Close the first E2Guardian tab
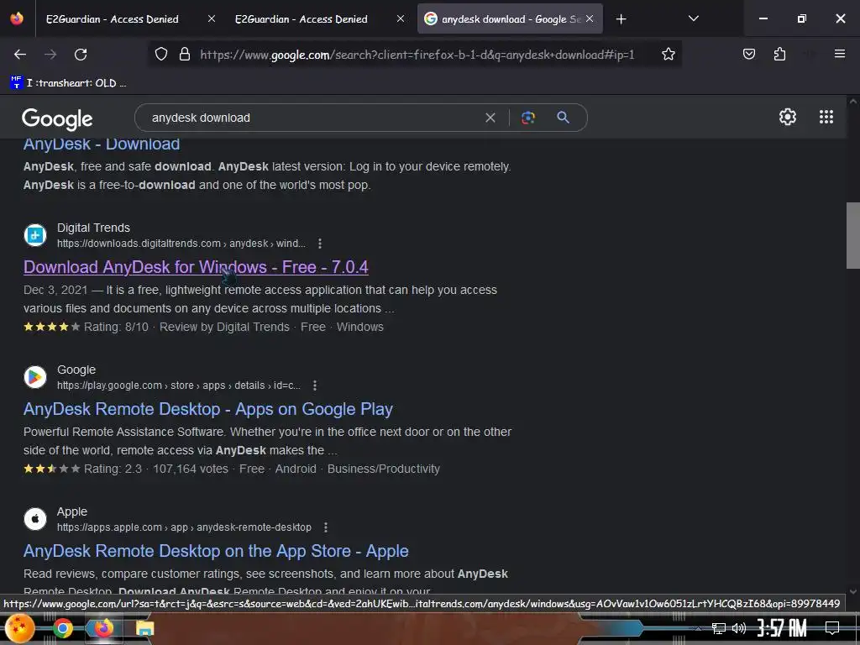Image resolution: width=860 pixels, height=645 pixels. click(x=212, y=18)
